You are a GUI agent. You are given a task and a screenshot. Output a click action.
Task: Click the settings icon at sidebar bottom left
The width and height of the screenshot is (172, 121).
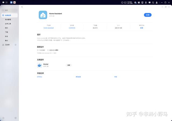pos(3,118)
